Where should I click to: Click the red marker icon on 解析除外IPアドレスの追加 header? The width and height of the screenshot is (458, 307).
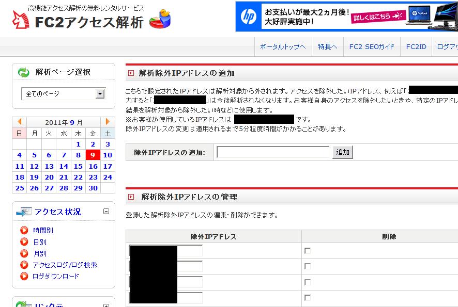tap(131, 73)
